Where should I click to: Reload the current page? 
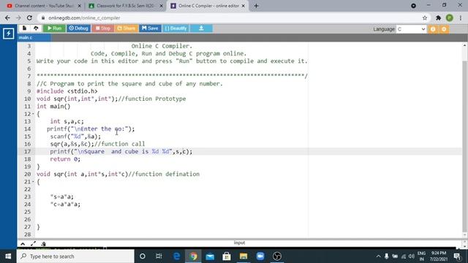coord(29,18)
